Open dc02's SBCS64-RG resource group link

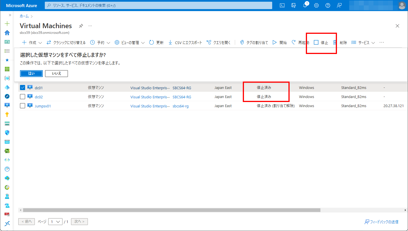point(182,97)
